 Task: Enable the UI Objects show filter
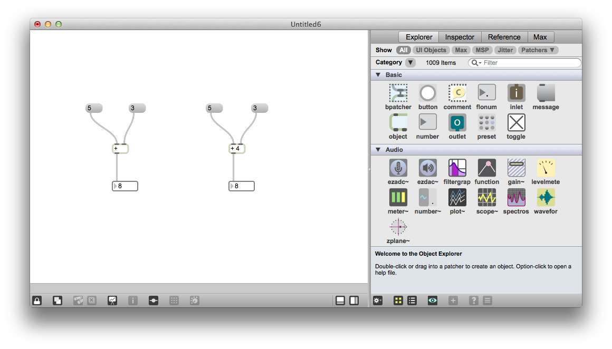(x=431, y=50)
